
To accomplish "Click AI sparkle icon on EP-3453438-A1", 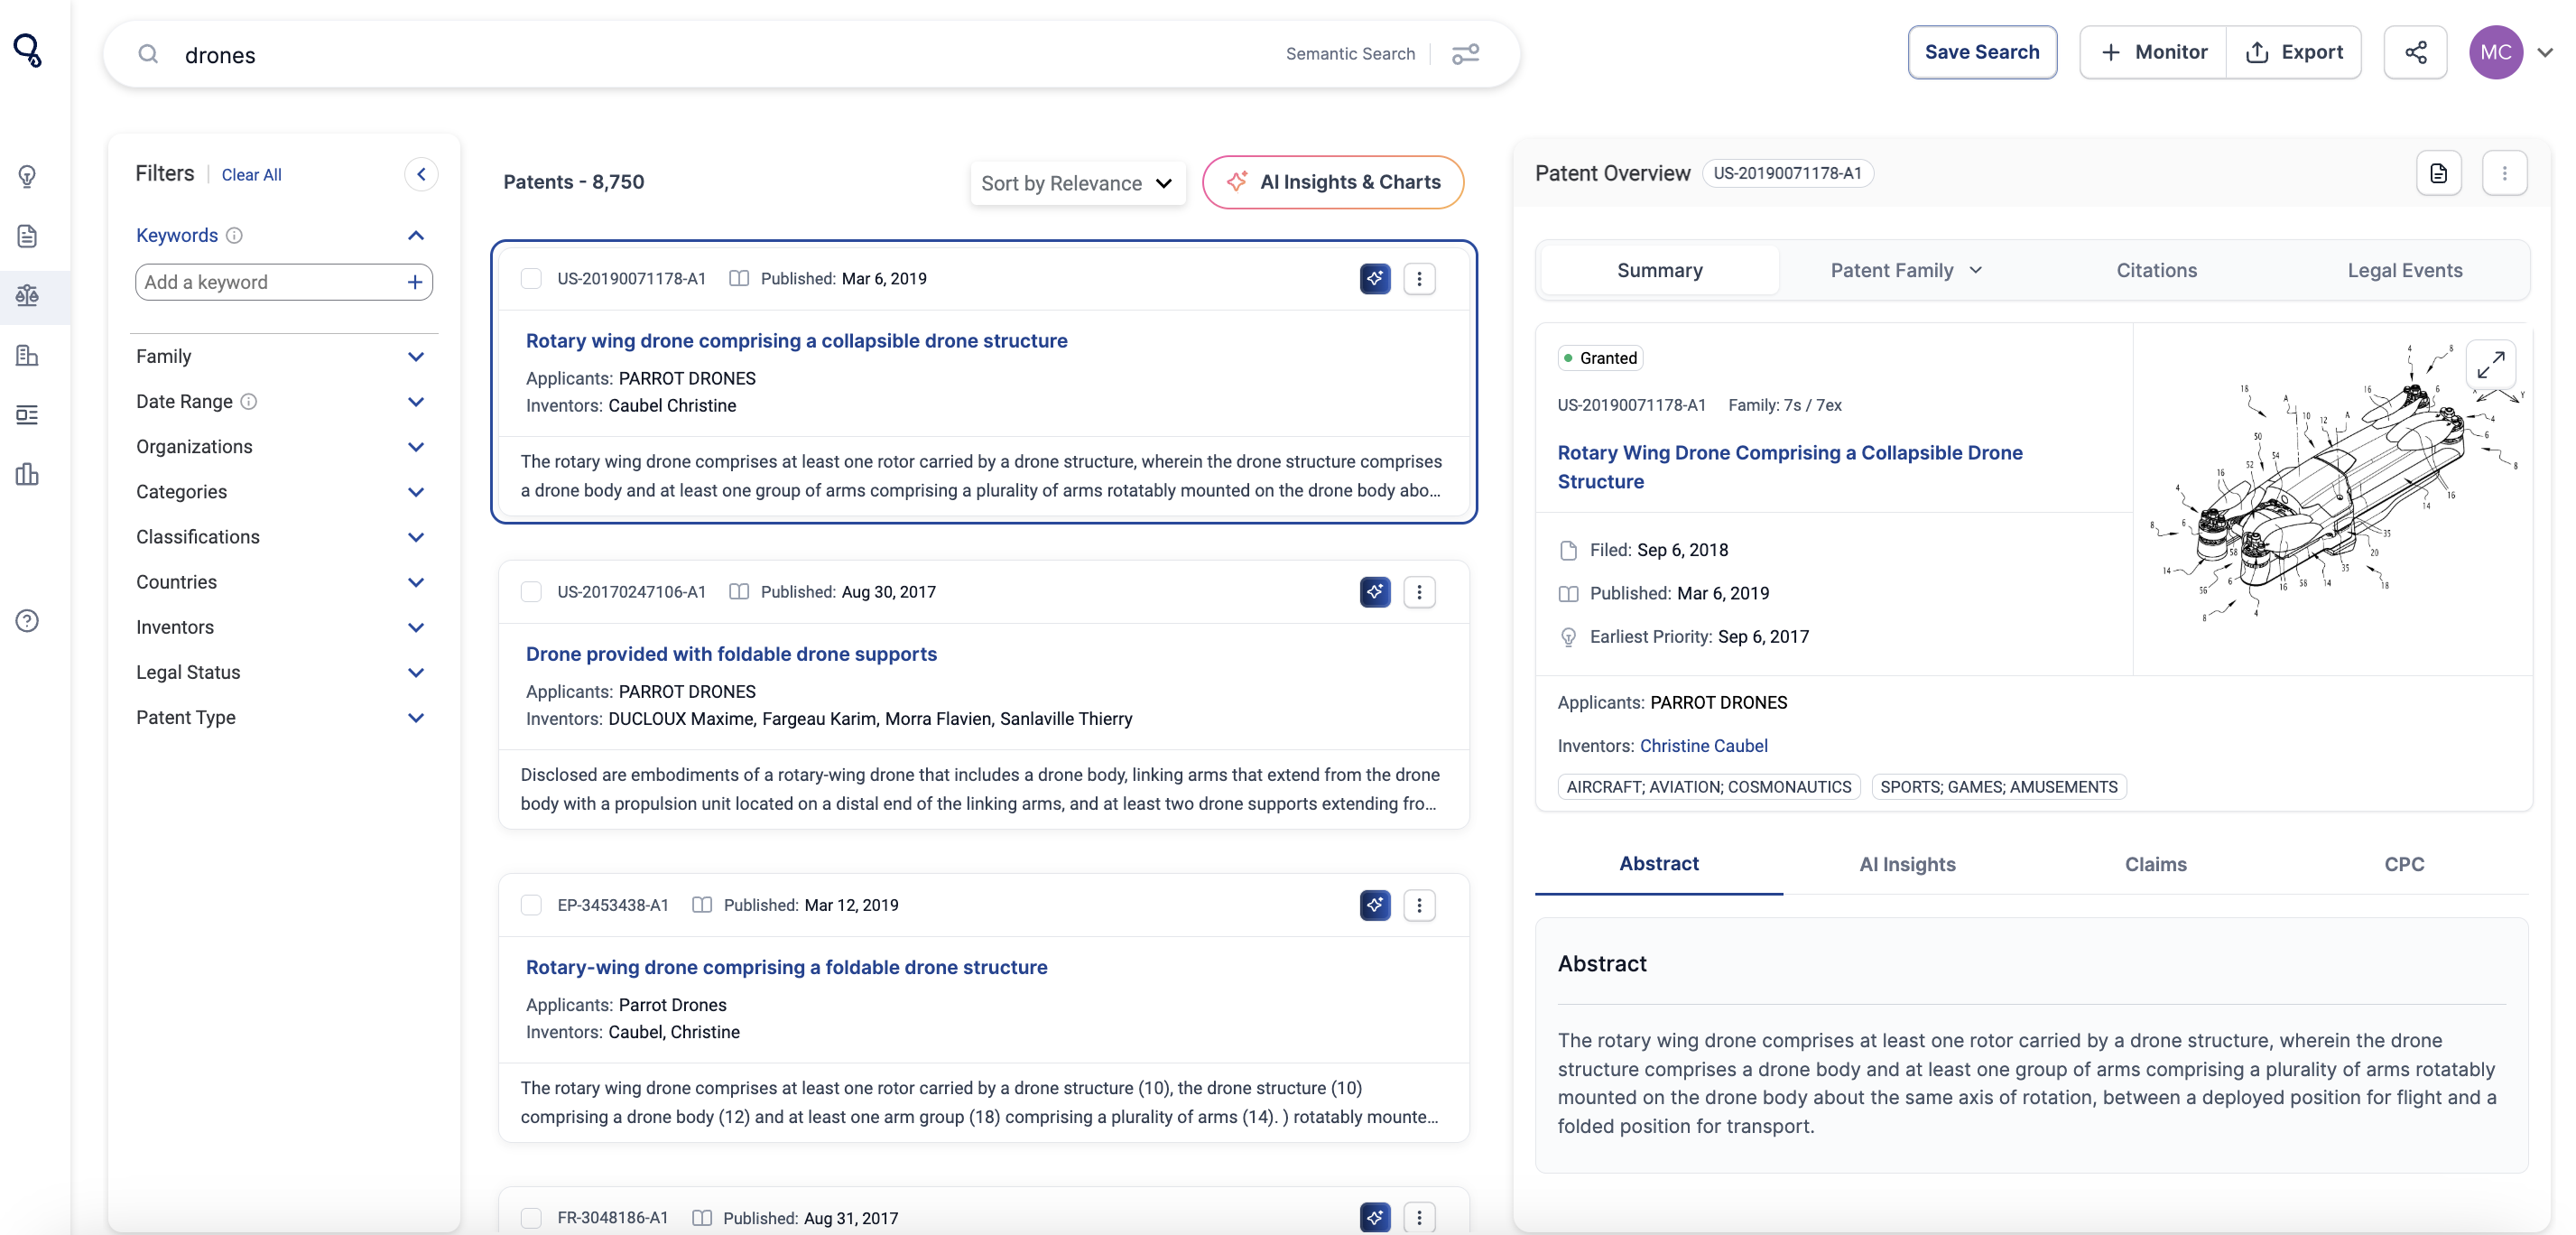I will tap(1375, 905).
